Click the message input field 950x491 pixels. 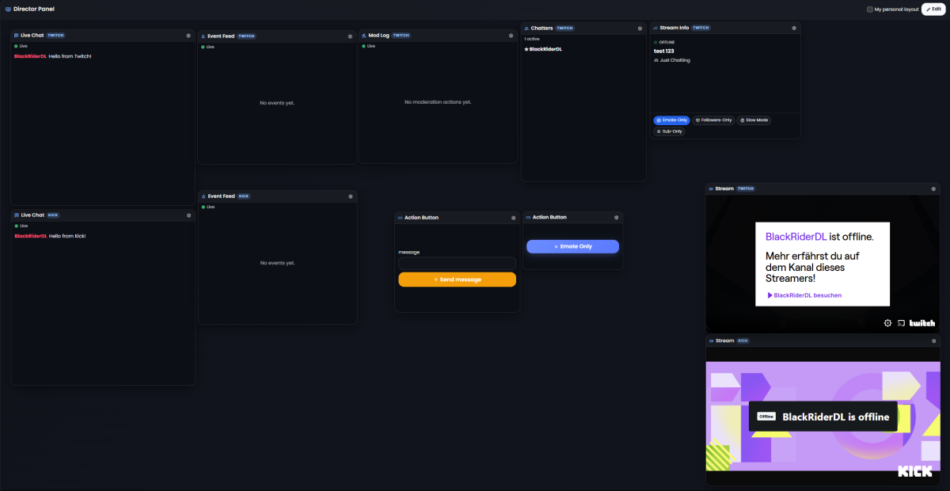coord(457,263)
